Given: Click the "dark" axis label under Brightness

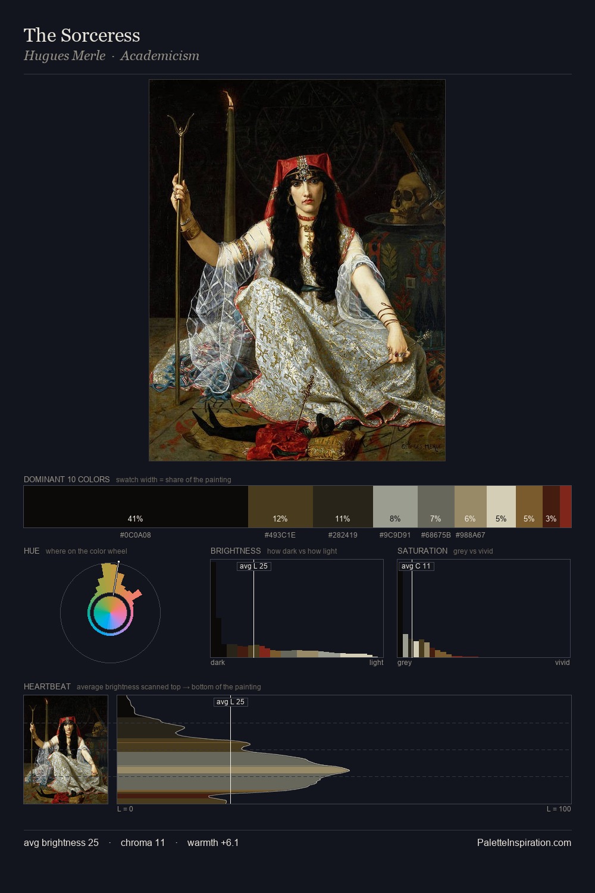Looking at the screenshot, I should click(218, 662).
